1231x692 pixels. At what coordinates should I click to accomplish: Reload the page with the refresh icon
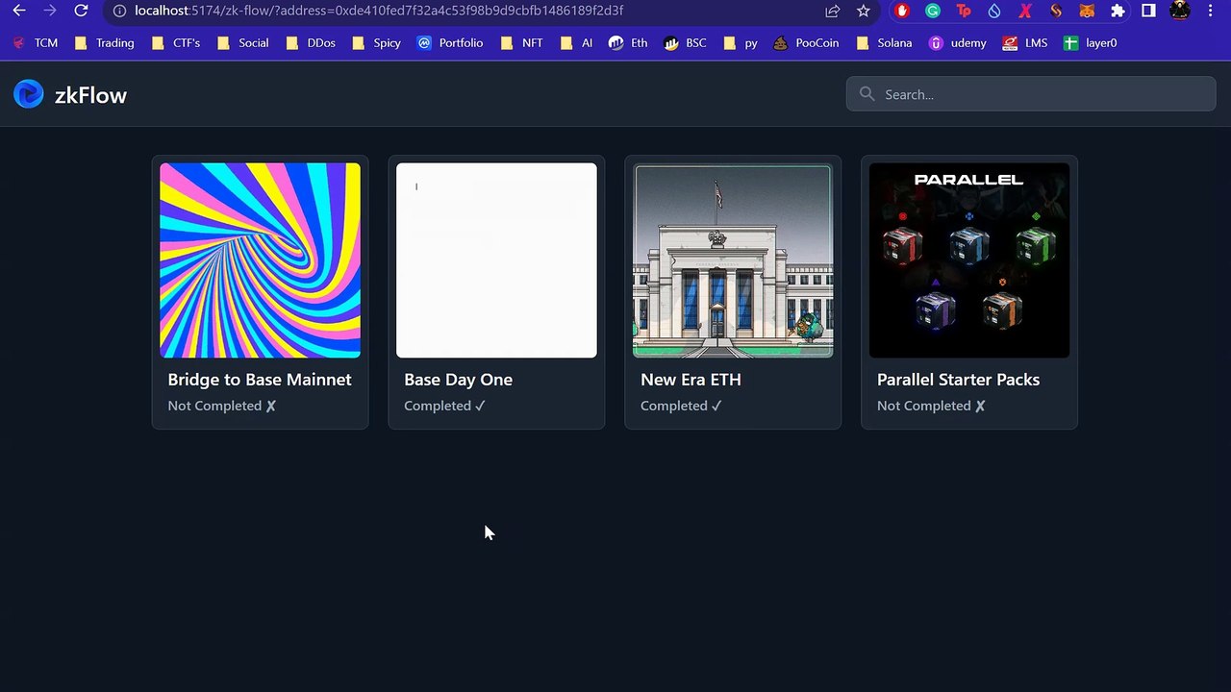pyautogui.click(x=82, y=11)
